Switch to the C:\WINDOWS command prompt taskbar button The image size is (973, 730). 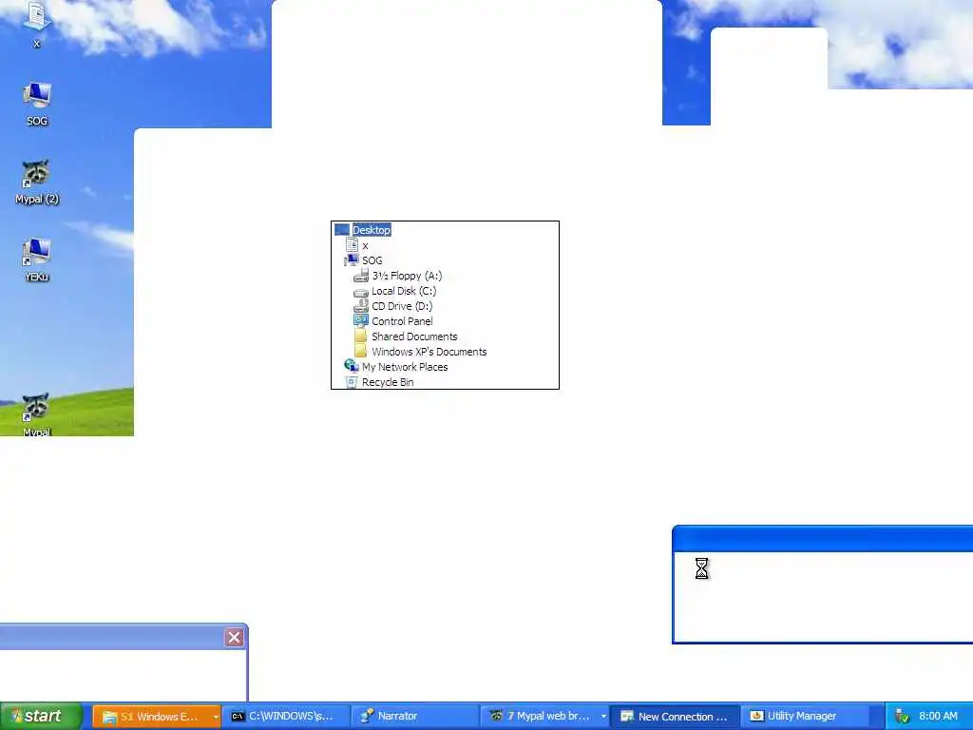click(x=285, y=717)
